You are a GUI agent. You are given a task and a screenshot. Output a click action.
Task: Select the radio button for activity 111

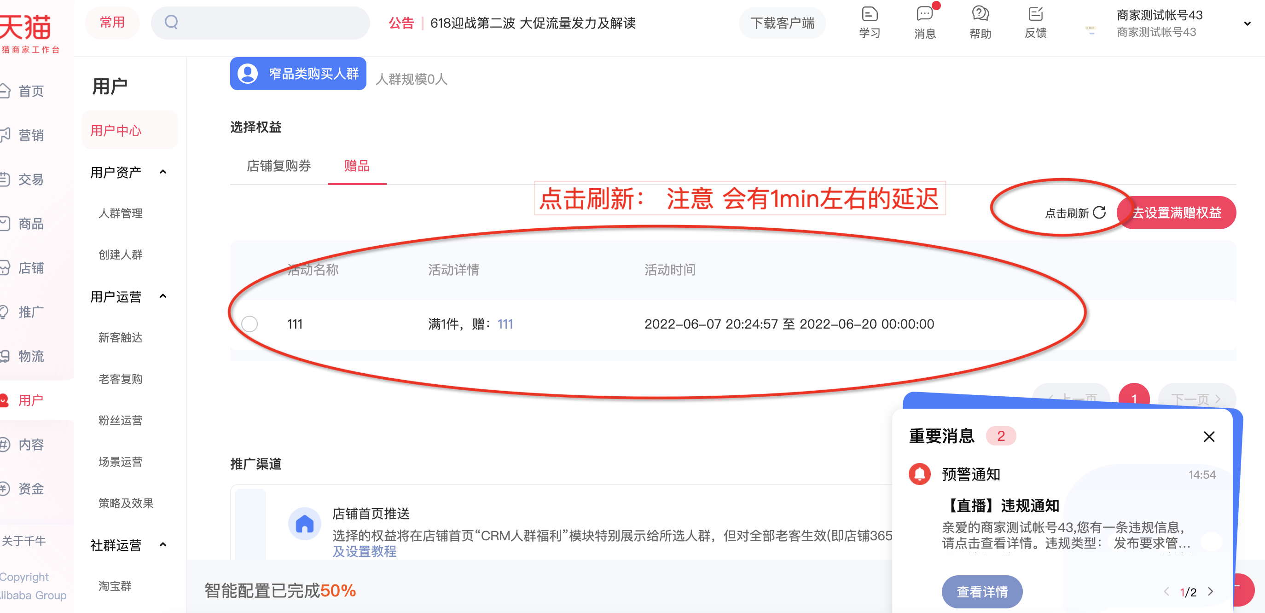pyautogui.click(x=250, y=324)
